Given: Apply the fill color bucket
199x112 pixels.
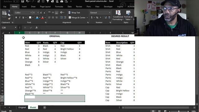Looking at the screenshot, I should click(x=37, y=17).
